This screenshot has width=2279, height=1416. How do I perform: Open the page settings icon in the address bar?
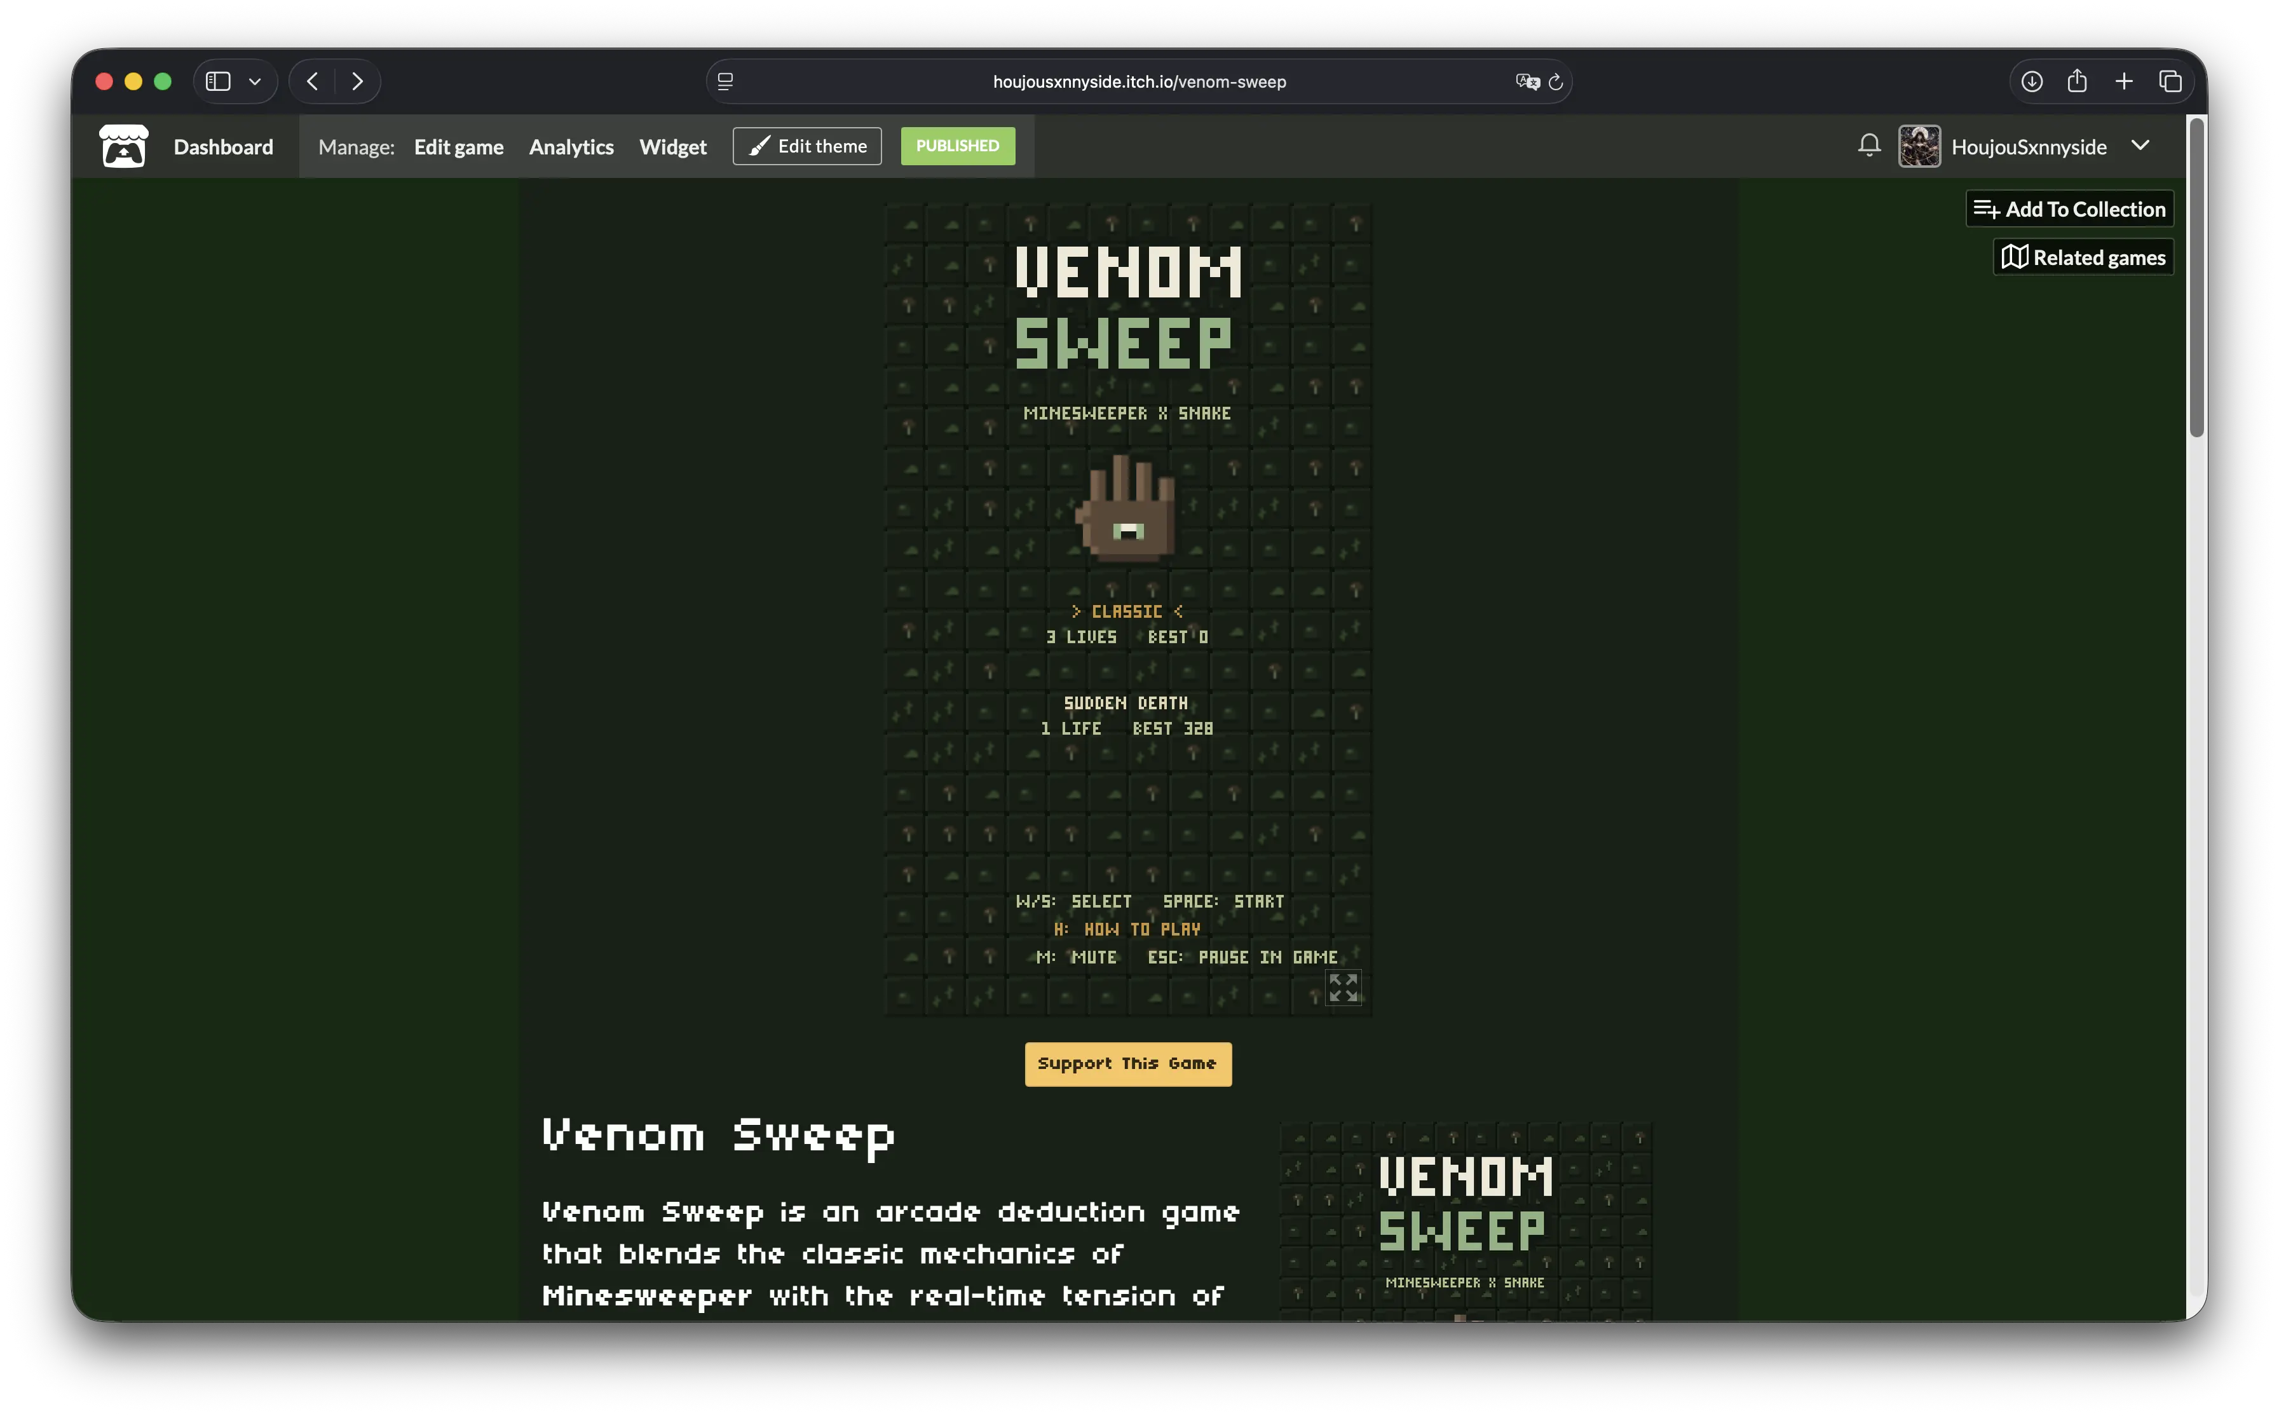tap(726, 81)
